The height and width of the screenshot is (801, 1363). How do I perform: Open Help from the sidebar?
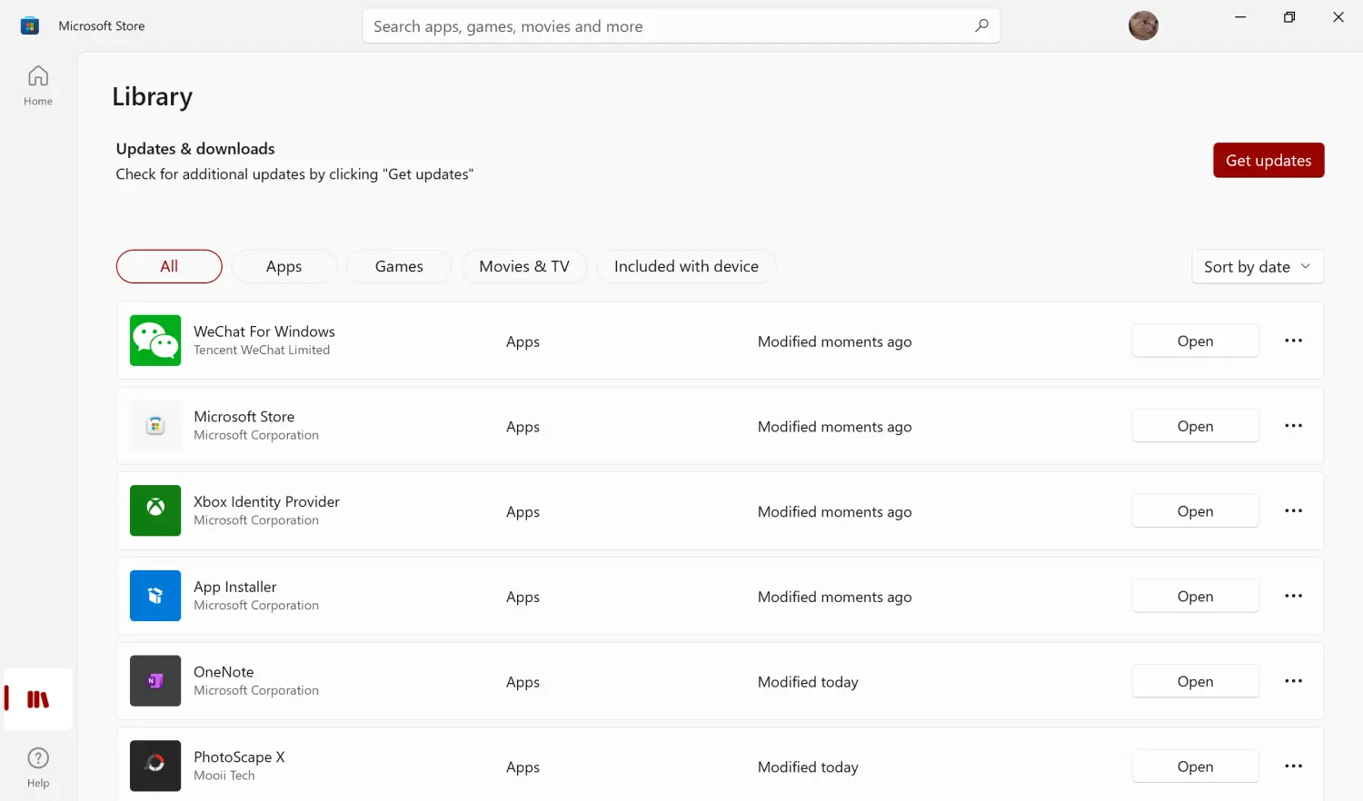click(38, 766)
